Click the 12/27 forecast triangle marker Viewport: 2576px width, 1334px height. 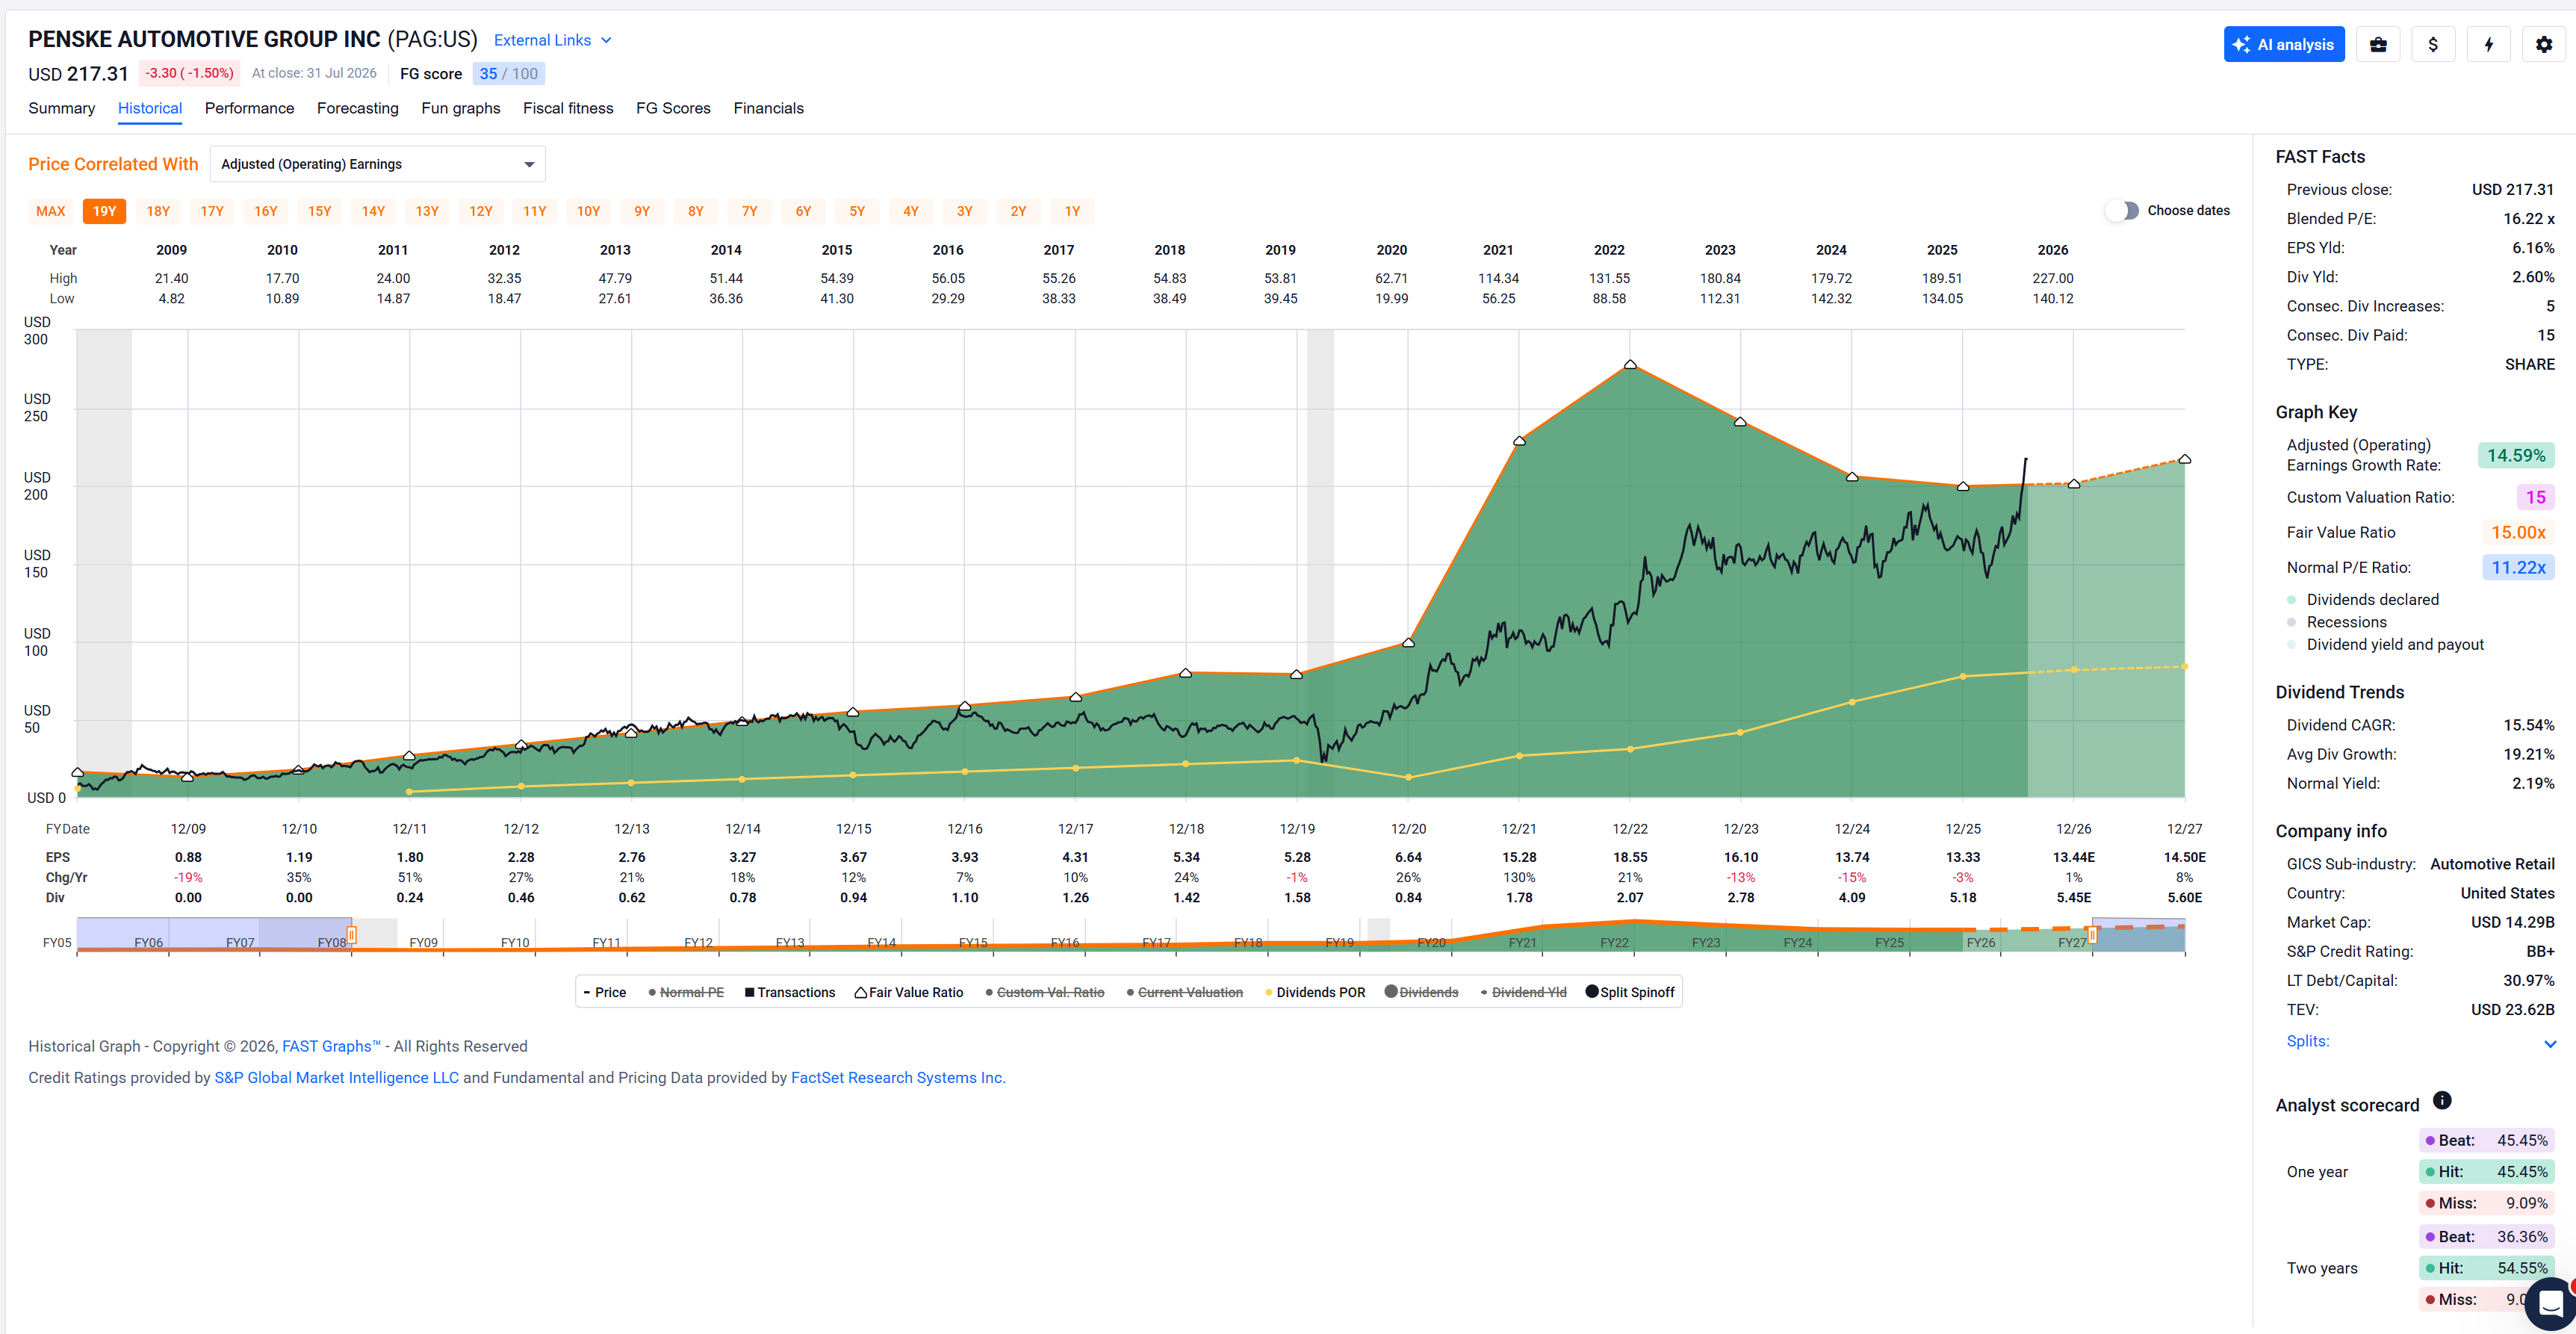click(x=2185, y=459)
